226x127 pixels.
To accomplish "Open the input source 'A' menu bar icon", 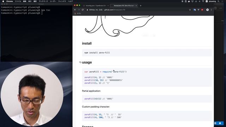I will tap(207, 1).
